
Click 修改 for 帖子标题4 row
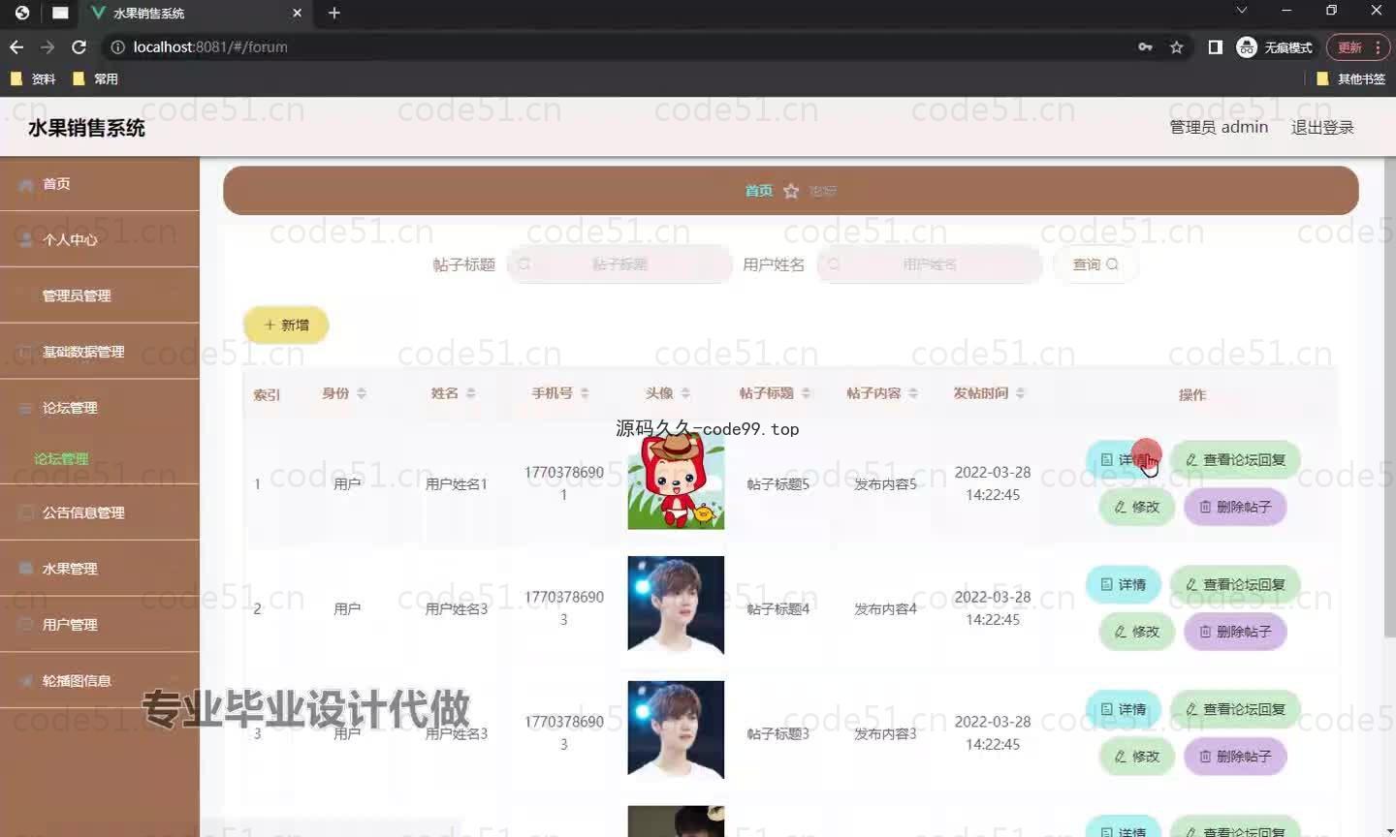(1136, 632)
